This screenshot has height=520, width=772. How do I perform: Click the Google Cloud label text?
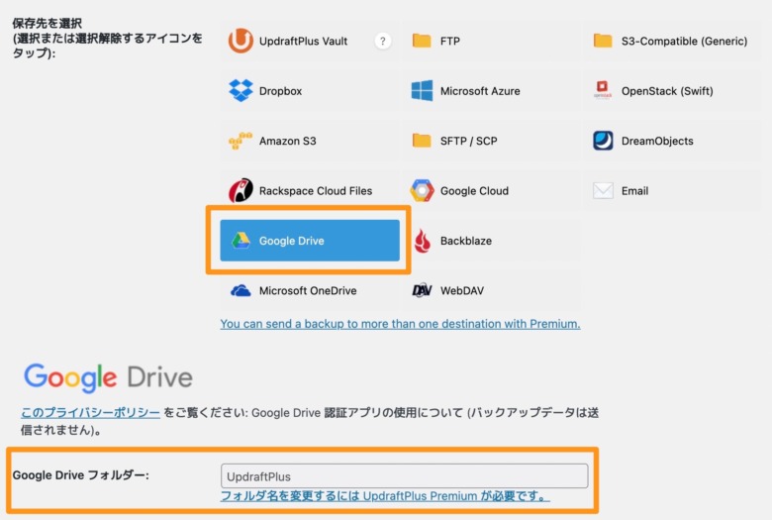(474, 191)
